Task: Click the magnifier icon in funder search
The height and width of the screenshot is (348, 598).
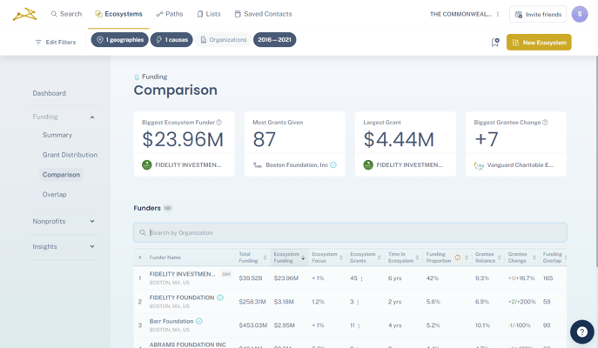Action: 143,232
